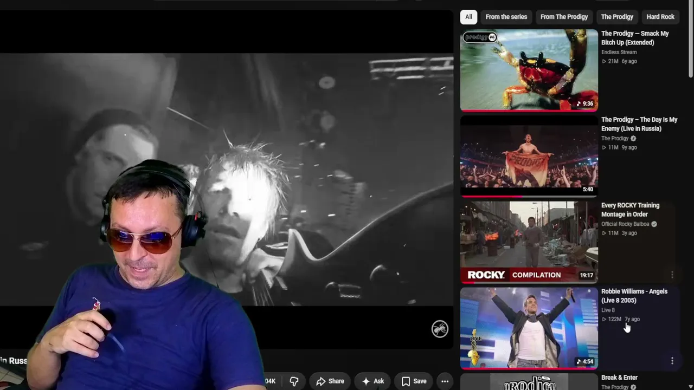Save the video to a playlist
The width and height of the screenshot is (694, 390).
(x=414, y=381)
